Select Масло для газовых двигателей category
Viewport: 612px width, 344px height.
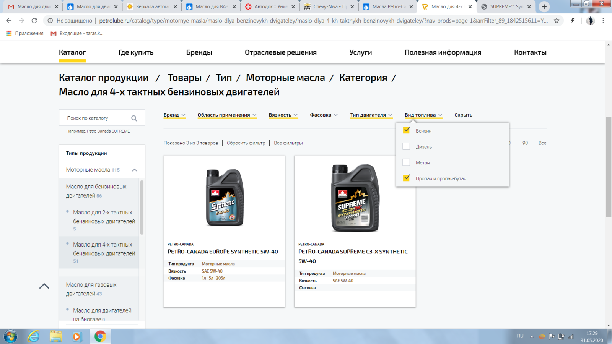[91, 289]
